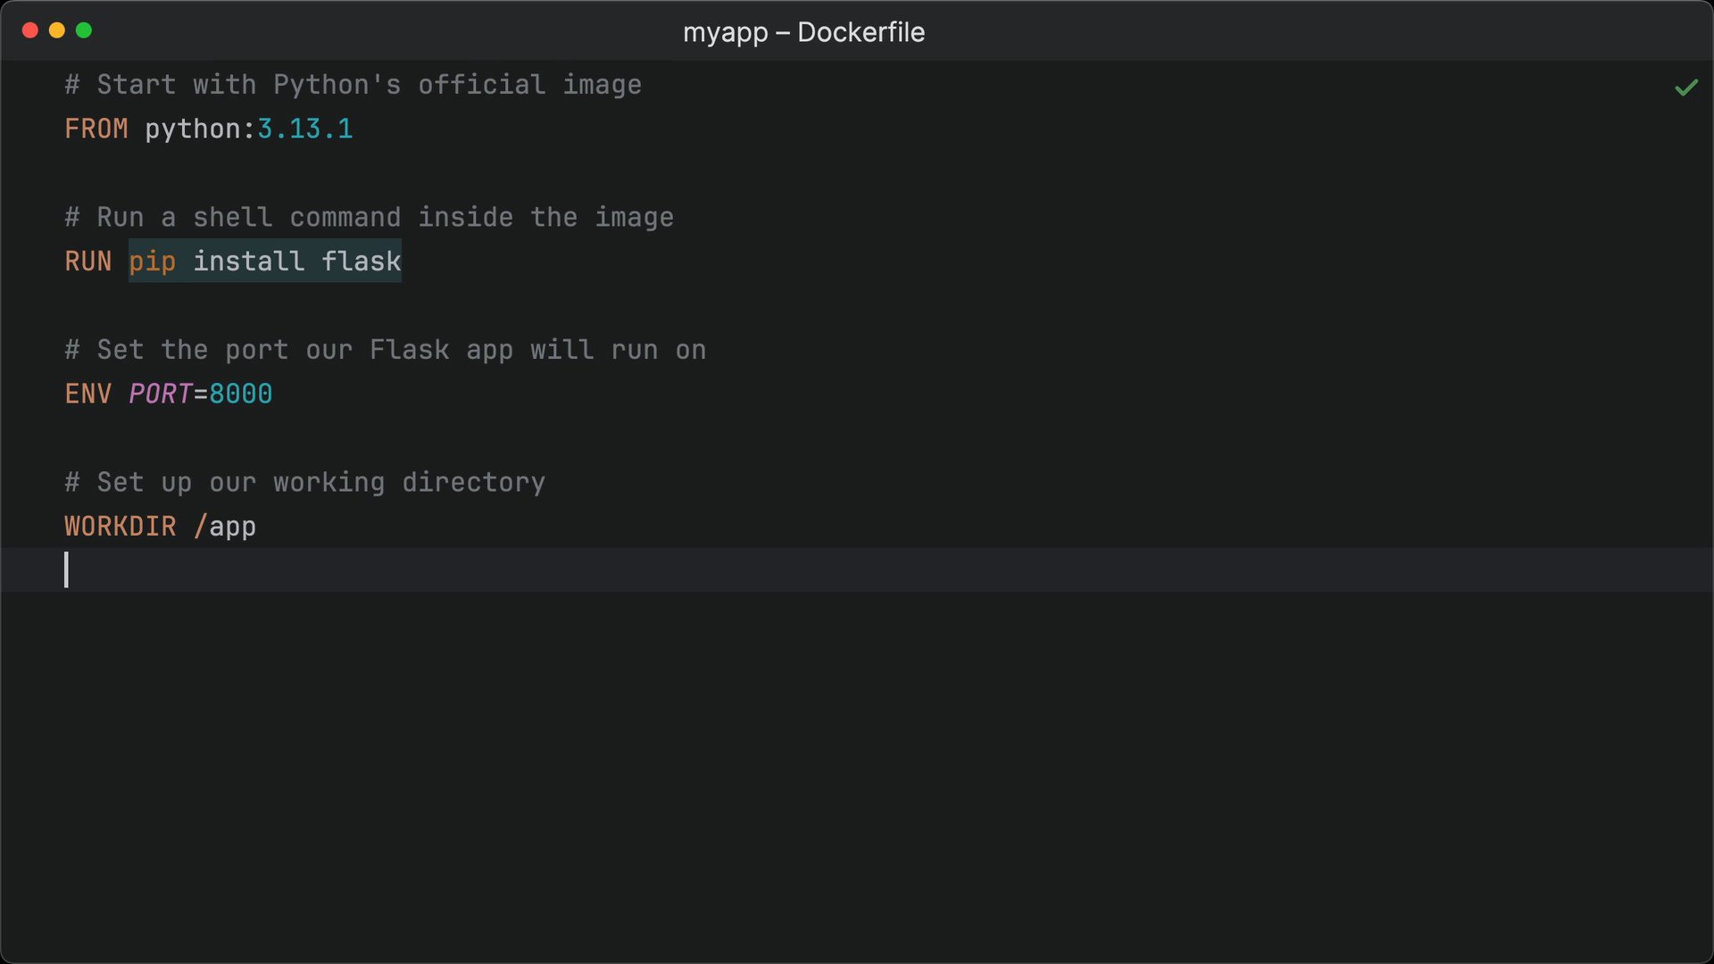This screenshot has height=964, width=1714.
Task: Click the highlighted 'pip' command
Action: (153, 262)
